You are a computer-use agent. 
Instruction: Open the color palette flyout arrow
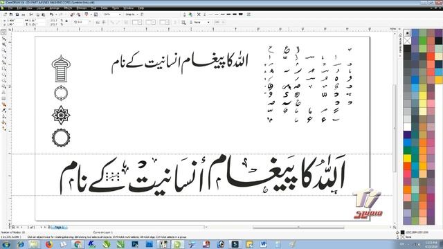407,33
